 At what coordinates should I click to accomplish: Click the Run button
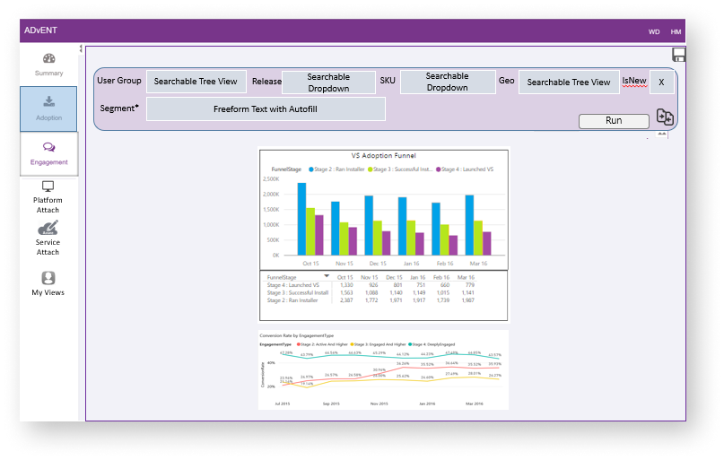[614, 121]
